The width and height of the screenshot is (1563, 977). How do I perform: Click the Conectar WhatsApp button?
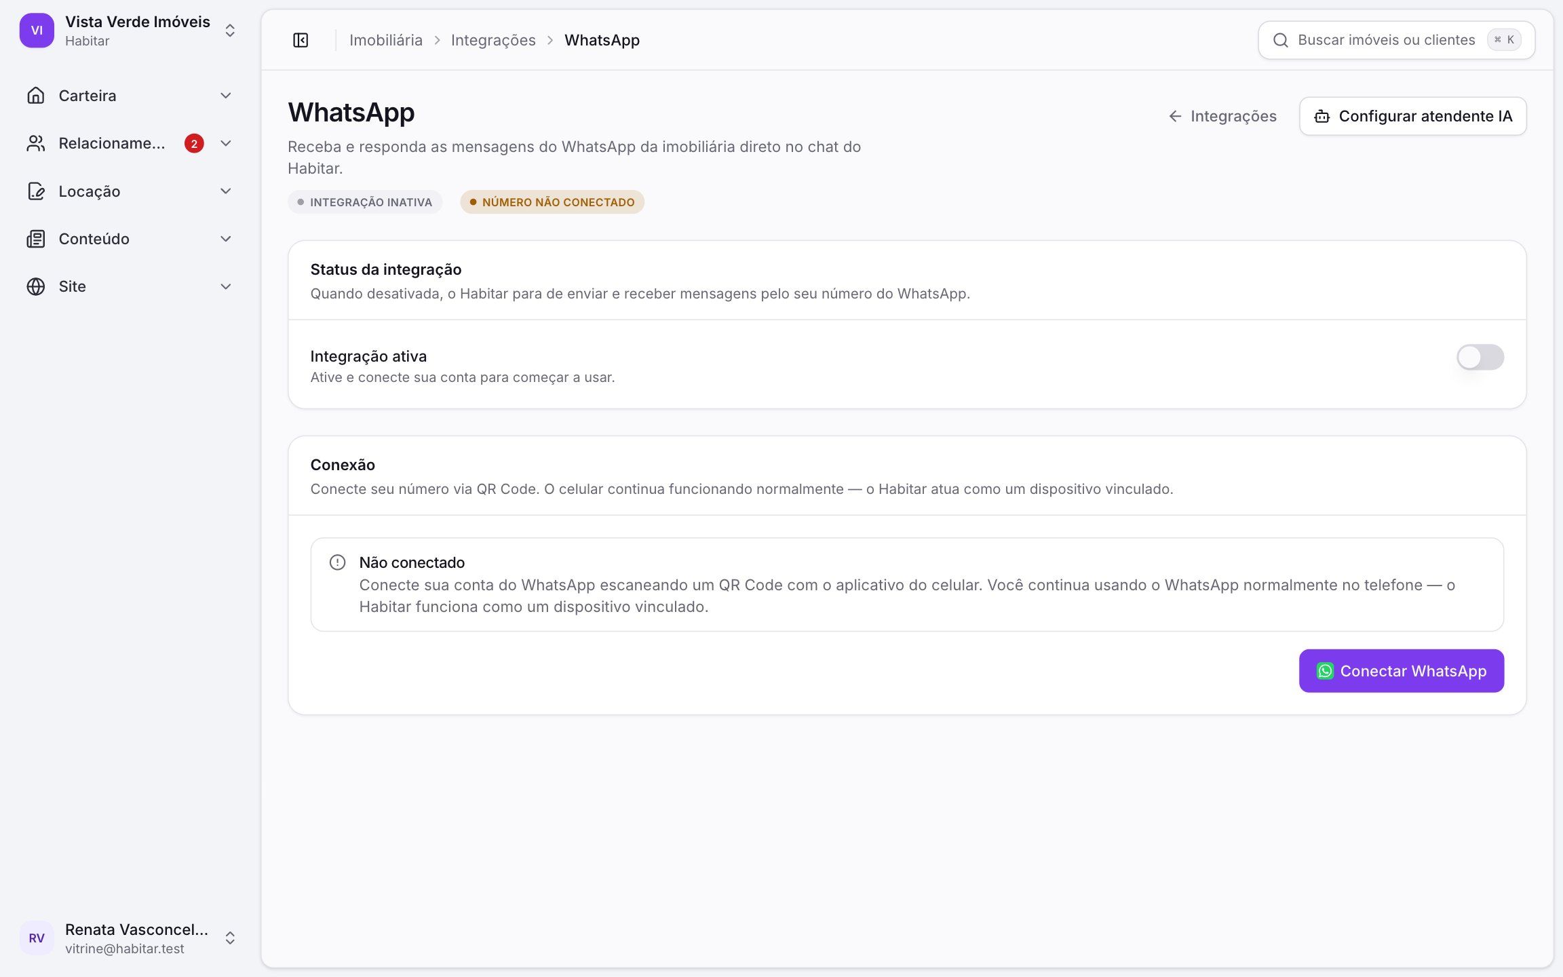pyautogui.click(x=1402, y=671)
